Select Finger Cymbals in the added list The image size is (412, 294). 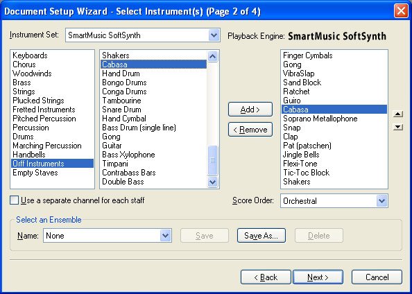point(334,55)
